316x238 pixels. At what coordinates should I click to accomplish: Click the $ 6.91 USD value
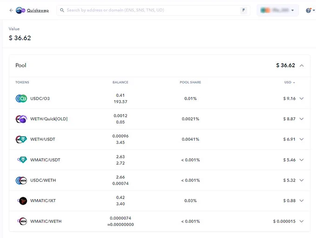click(289, 139)
